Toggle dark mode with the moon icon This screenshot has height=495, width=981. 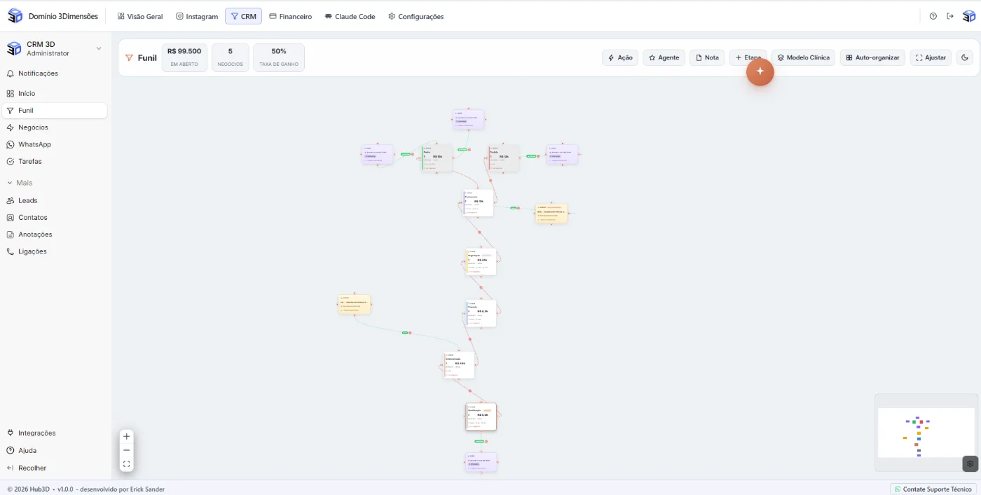point(965,57)
